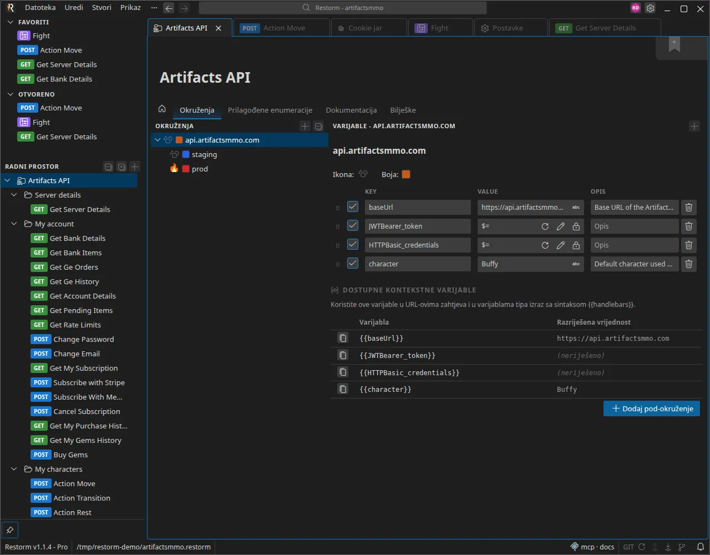The image size is (710, 555).
Task: Uncheck the JWTBearer_token checkbox
Action: [353, 225]
